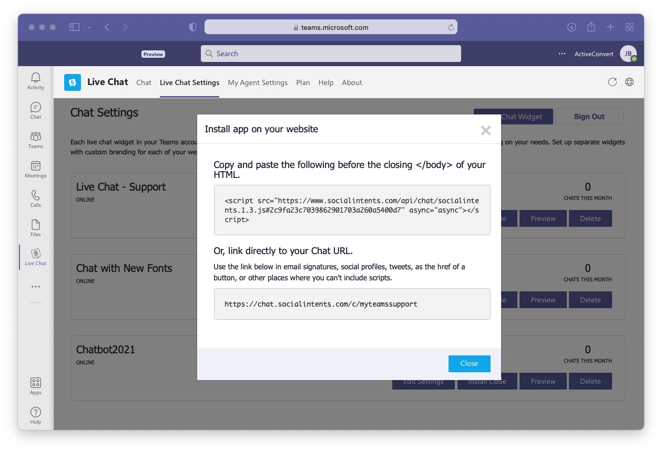This screenshot has width=662, height=452.
Task: Click the ActiveConvert organization name
Action: [x=594, y=54]
